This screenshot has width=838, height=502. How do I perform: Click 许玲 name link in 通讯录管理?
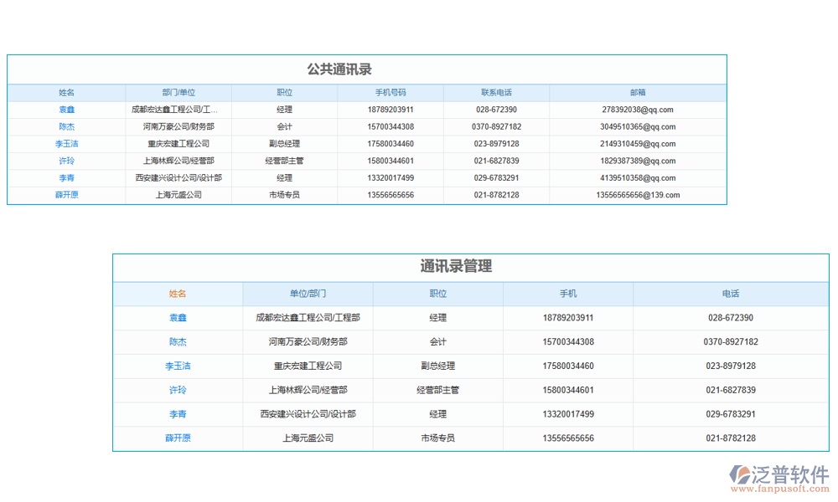pyautogui.click(x=177, y=390)
